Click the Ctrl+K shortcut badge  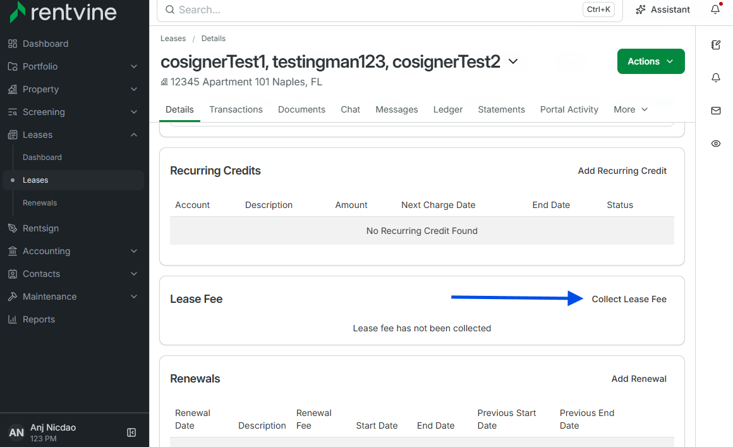(x=598, y=9)
